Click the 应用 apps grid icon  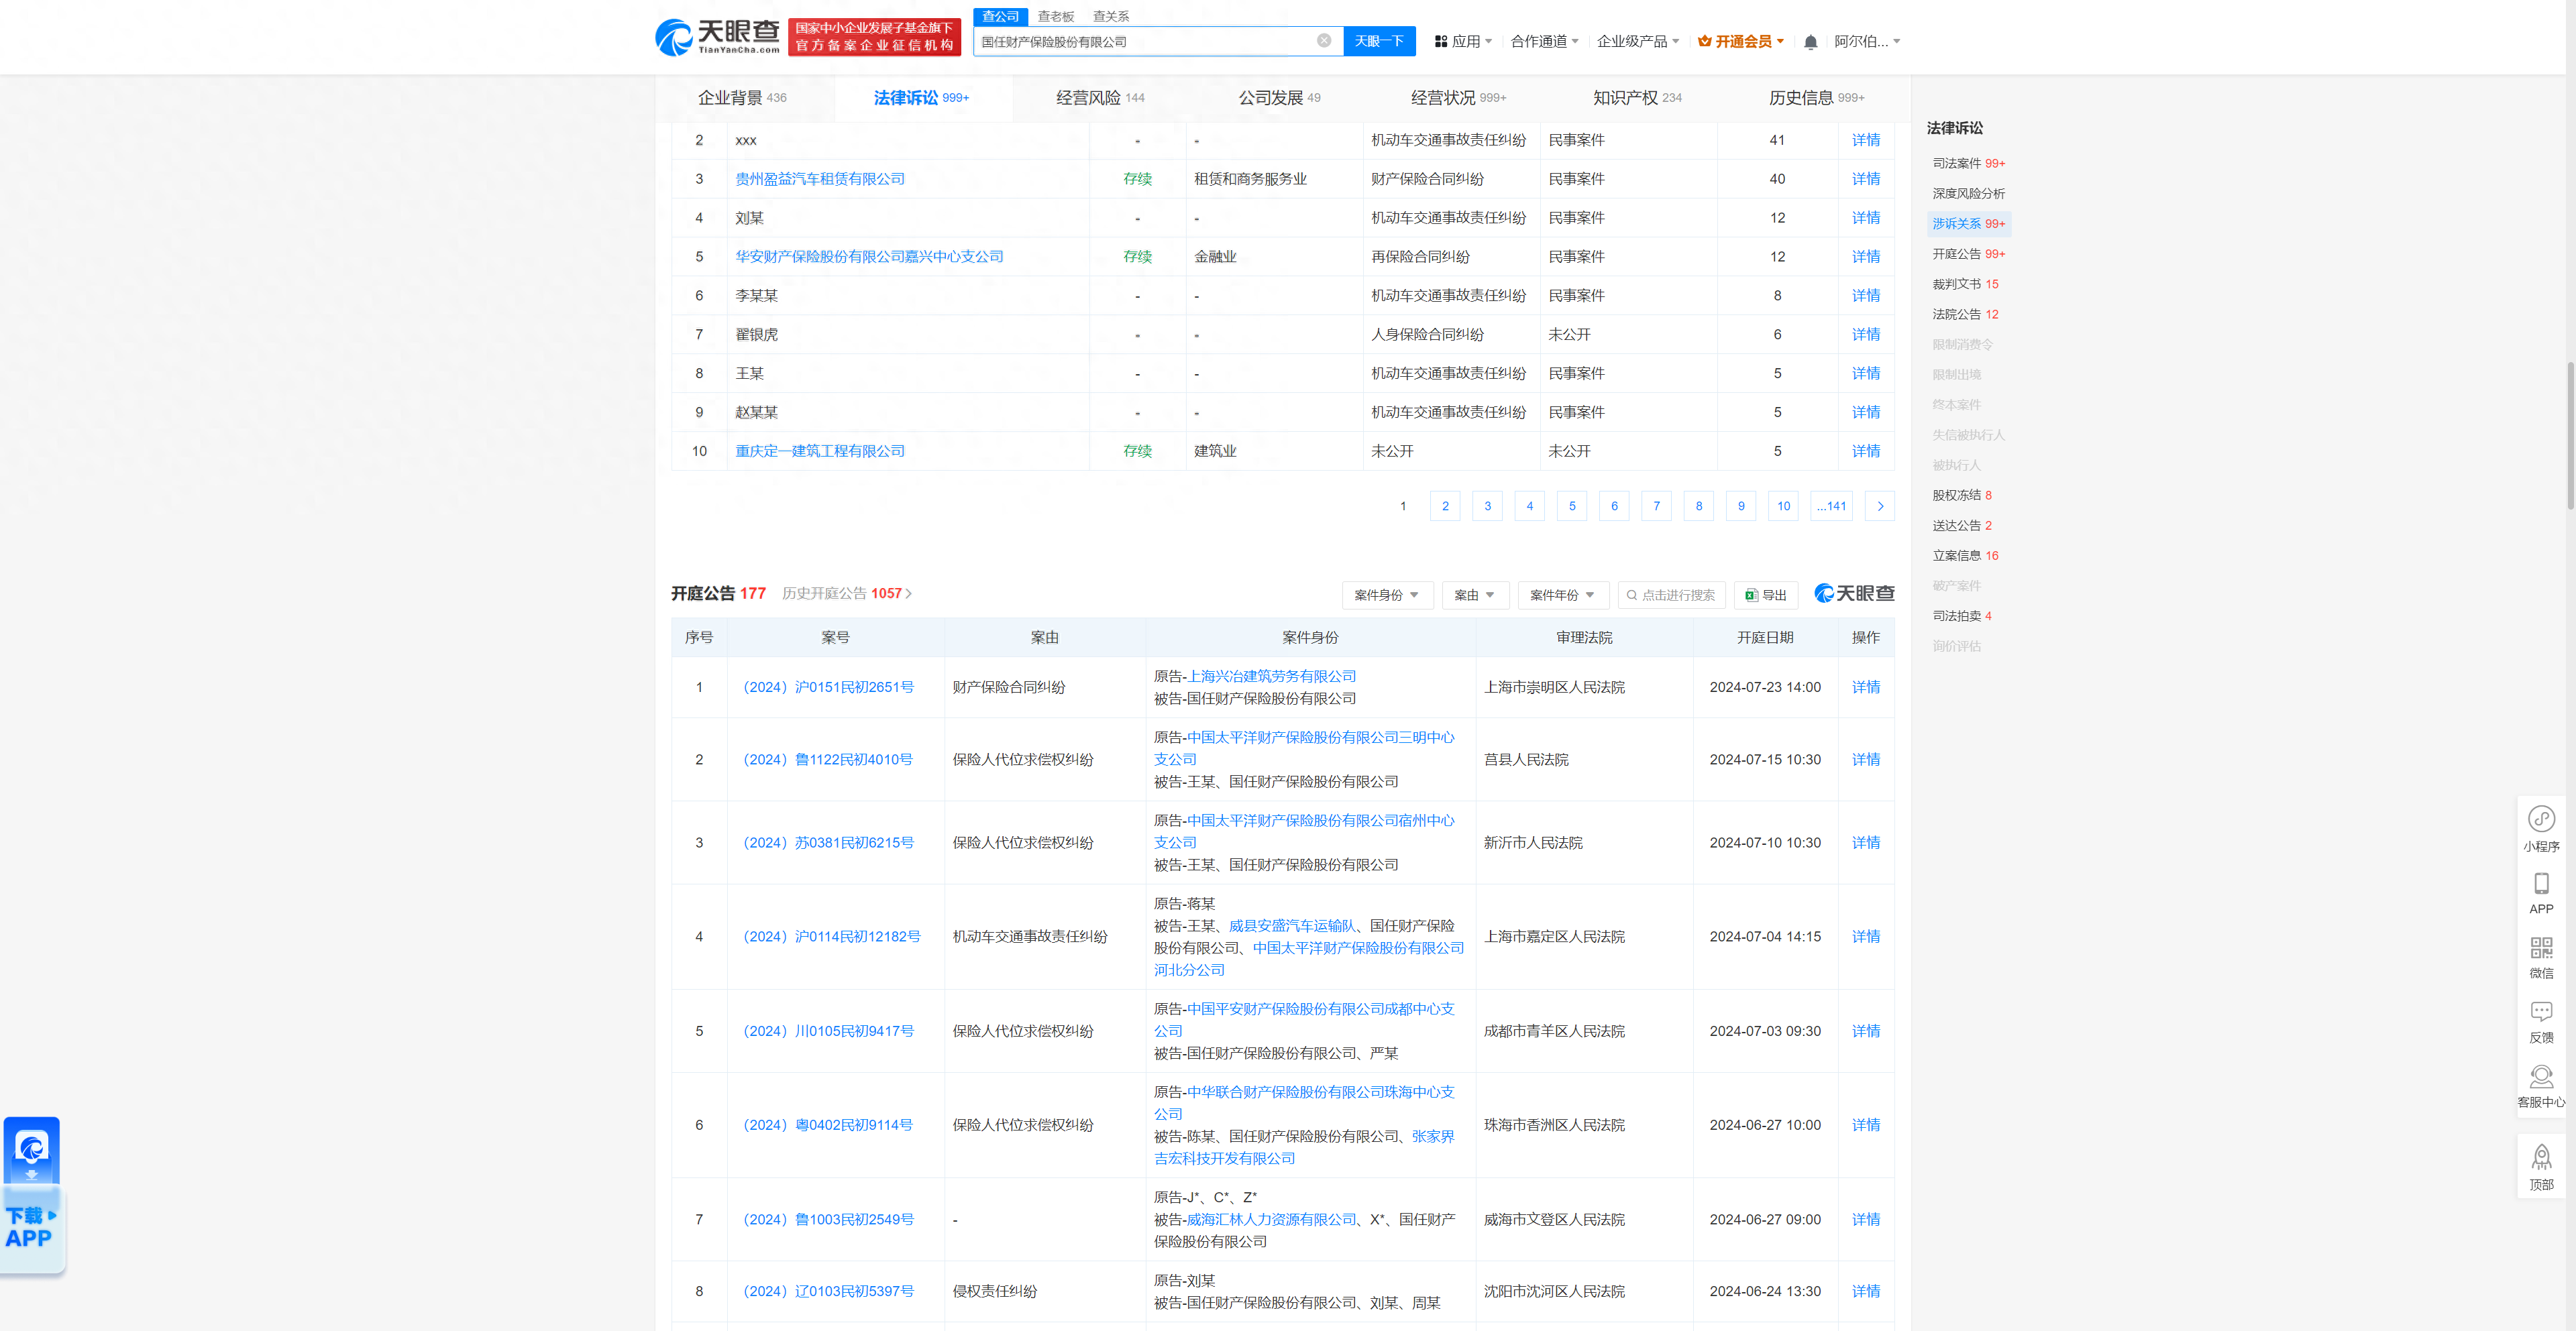pyautogui.click(x=1440, y=41)
